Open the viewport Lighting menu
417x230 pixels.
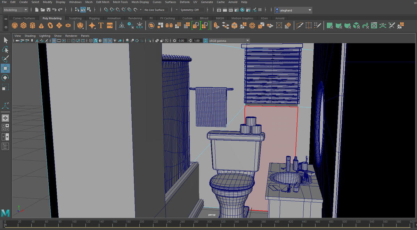tap(45, 36)
